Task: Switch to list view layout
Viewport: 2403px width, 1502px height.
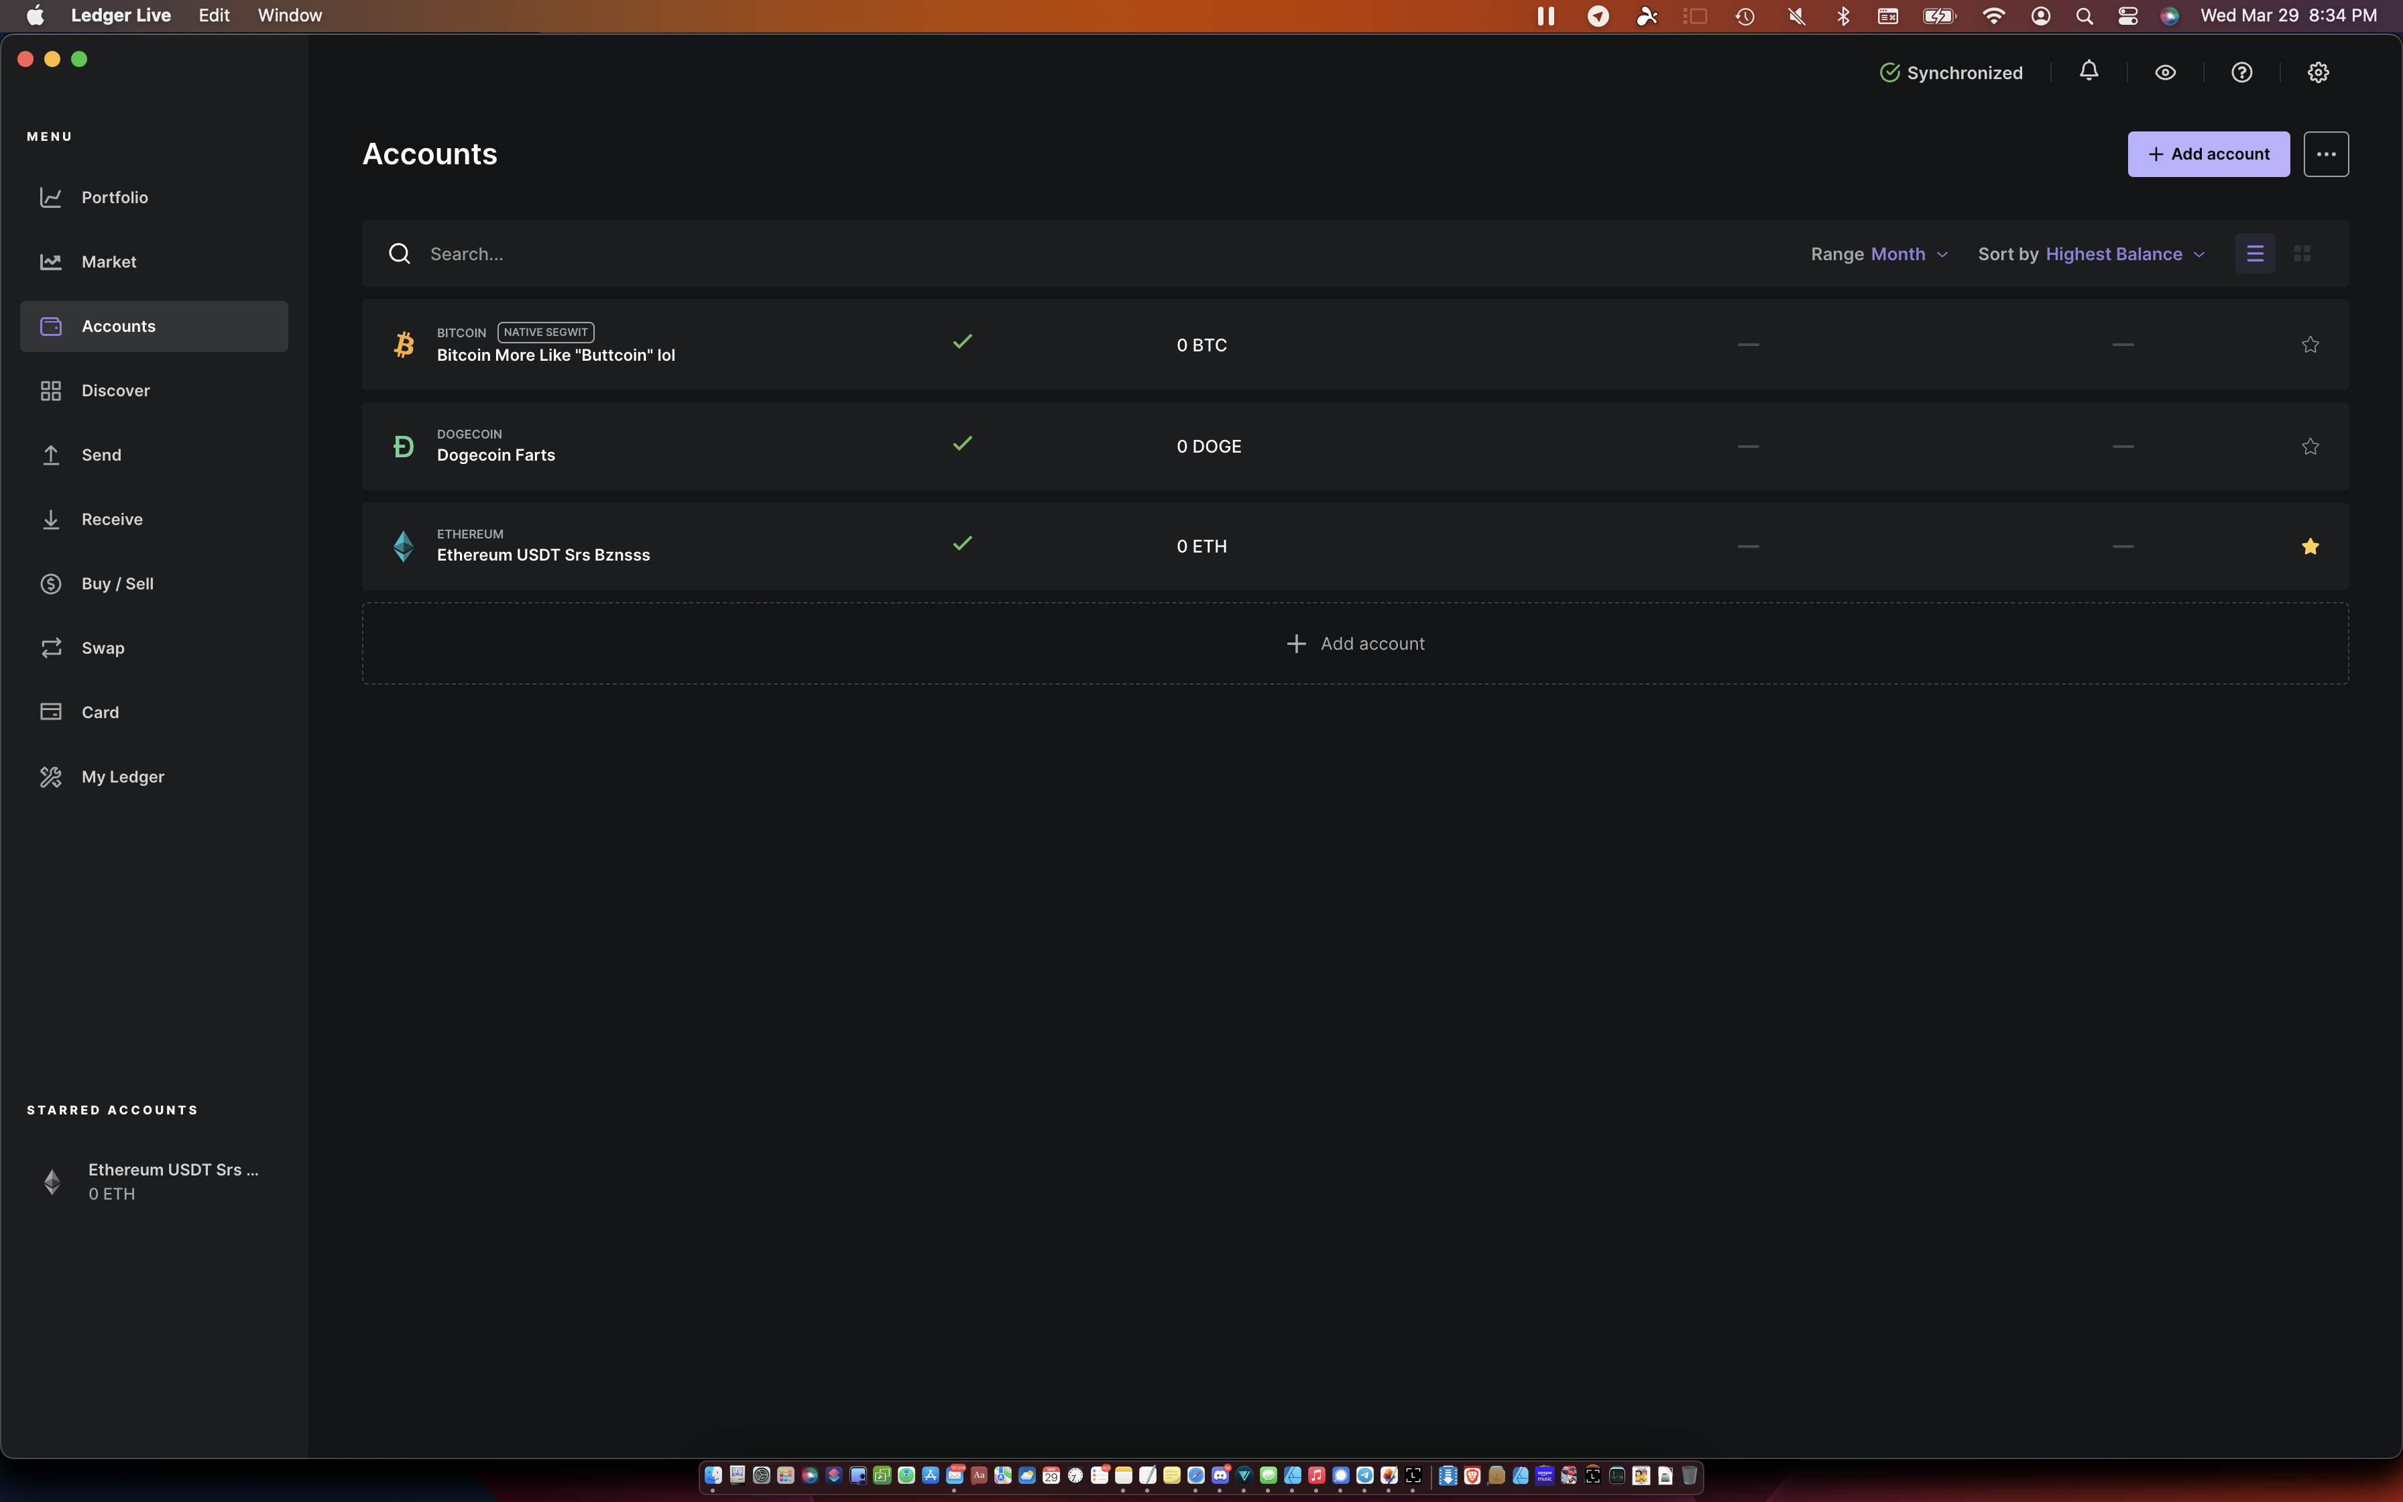Action: tap(2254, 254)
